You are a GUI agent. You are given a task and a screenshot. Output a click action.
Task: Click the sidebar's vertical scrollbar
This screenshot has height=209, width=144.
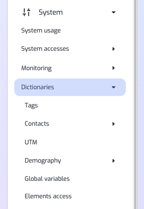[135, 105]
